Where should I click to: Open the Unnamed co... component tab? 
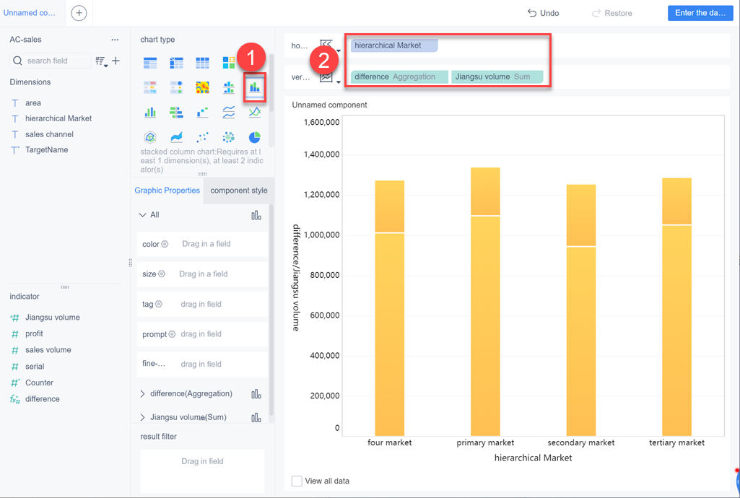coord(30,13)
